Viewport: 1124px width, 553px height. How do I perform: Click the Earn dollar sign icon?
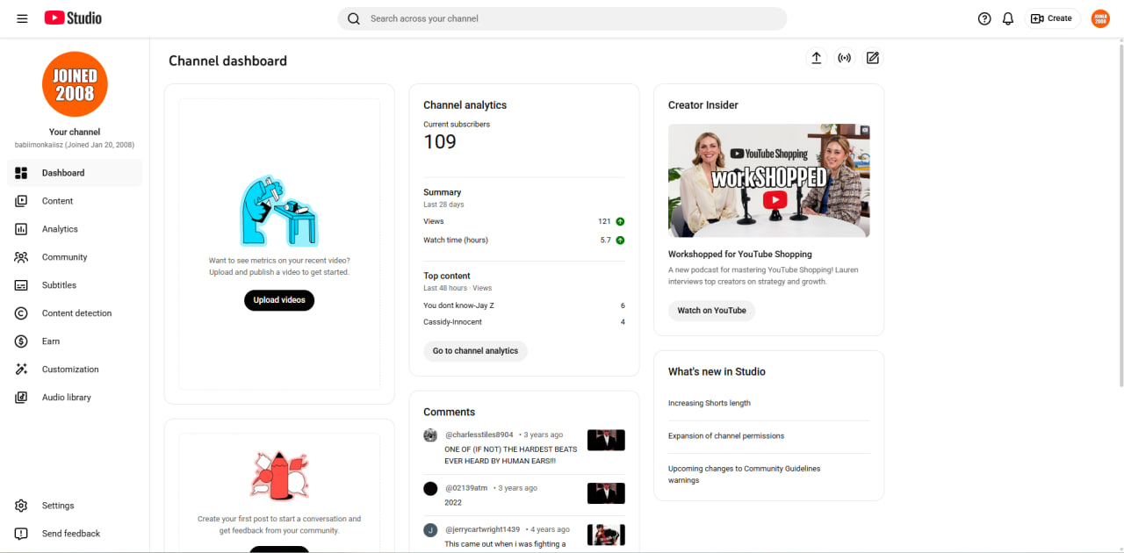[22, 341]
